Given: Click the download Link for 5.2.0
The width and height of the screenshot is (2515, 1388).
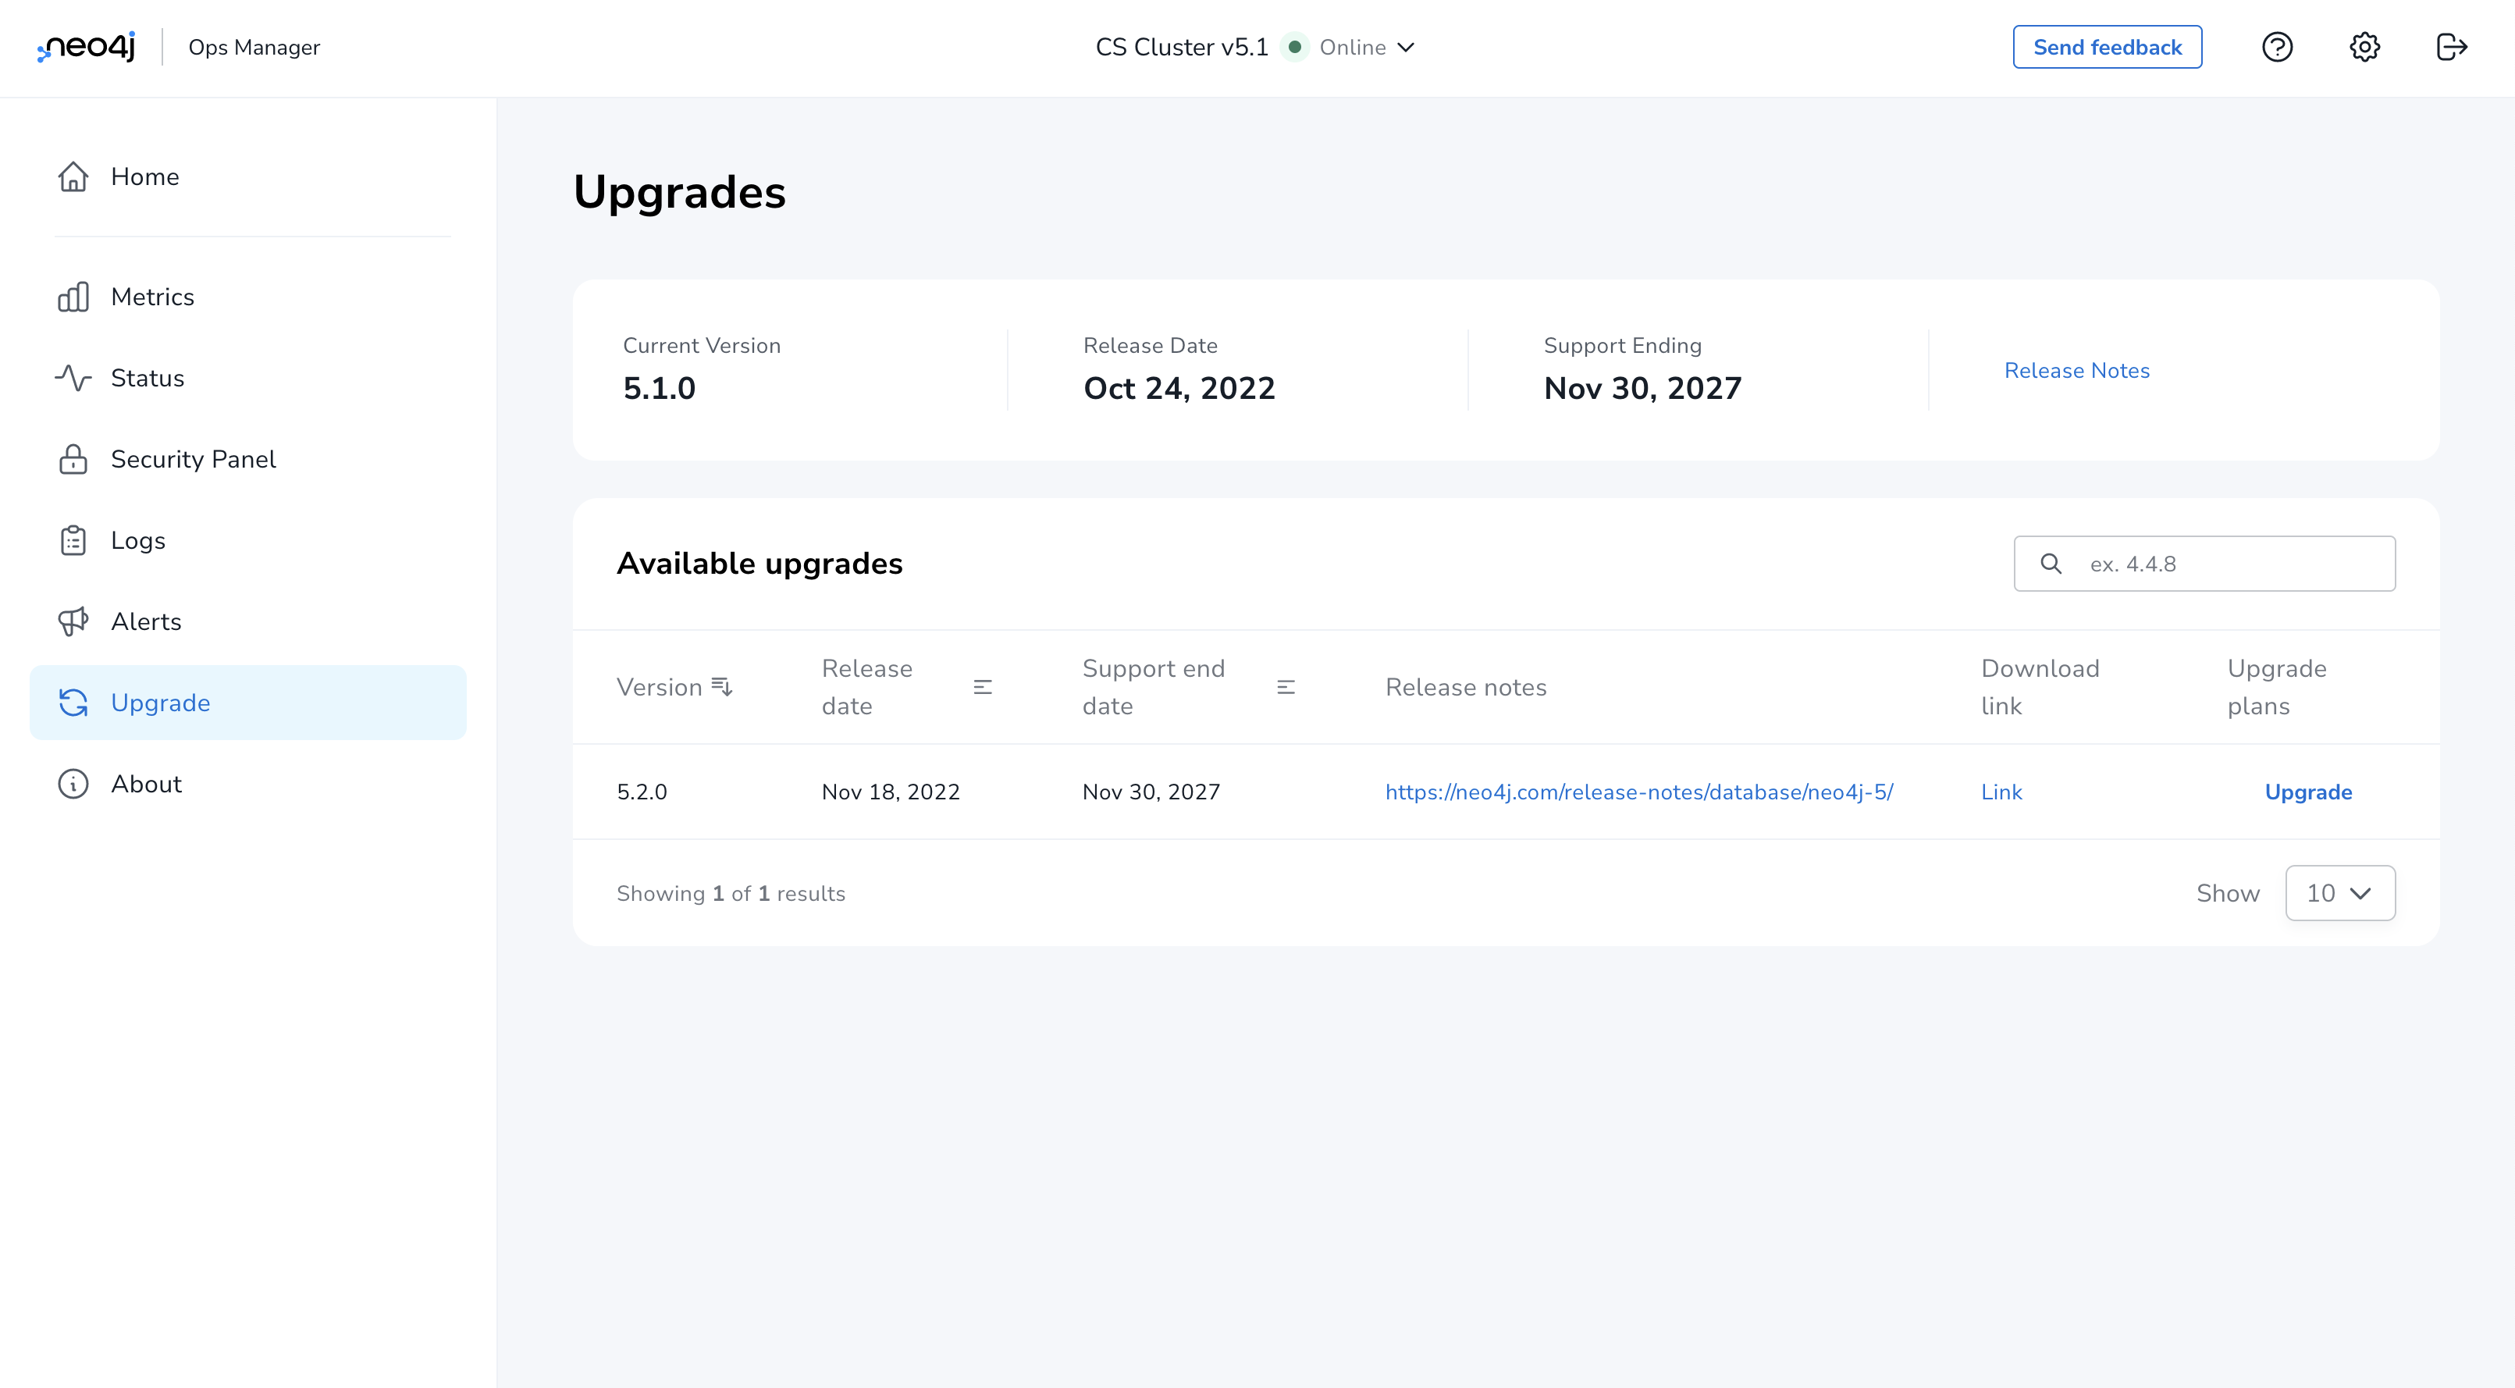Looking at the screenshot, I should tap(2001, 792).
